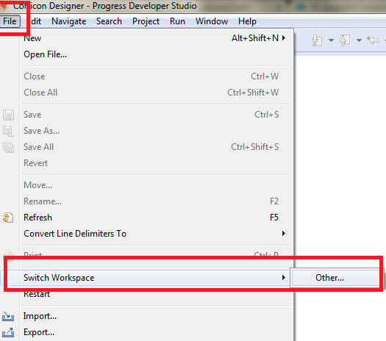Click the Rename... menu entry
The image size is (386, 341).
tap(157, 201)
